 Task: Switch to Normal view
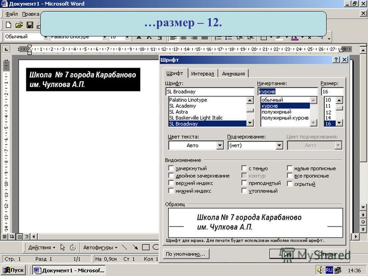[4, 236]
